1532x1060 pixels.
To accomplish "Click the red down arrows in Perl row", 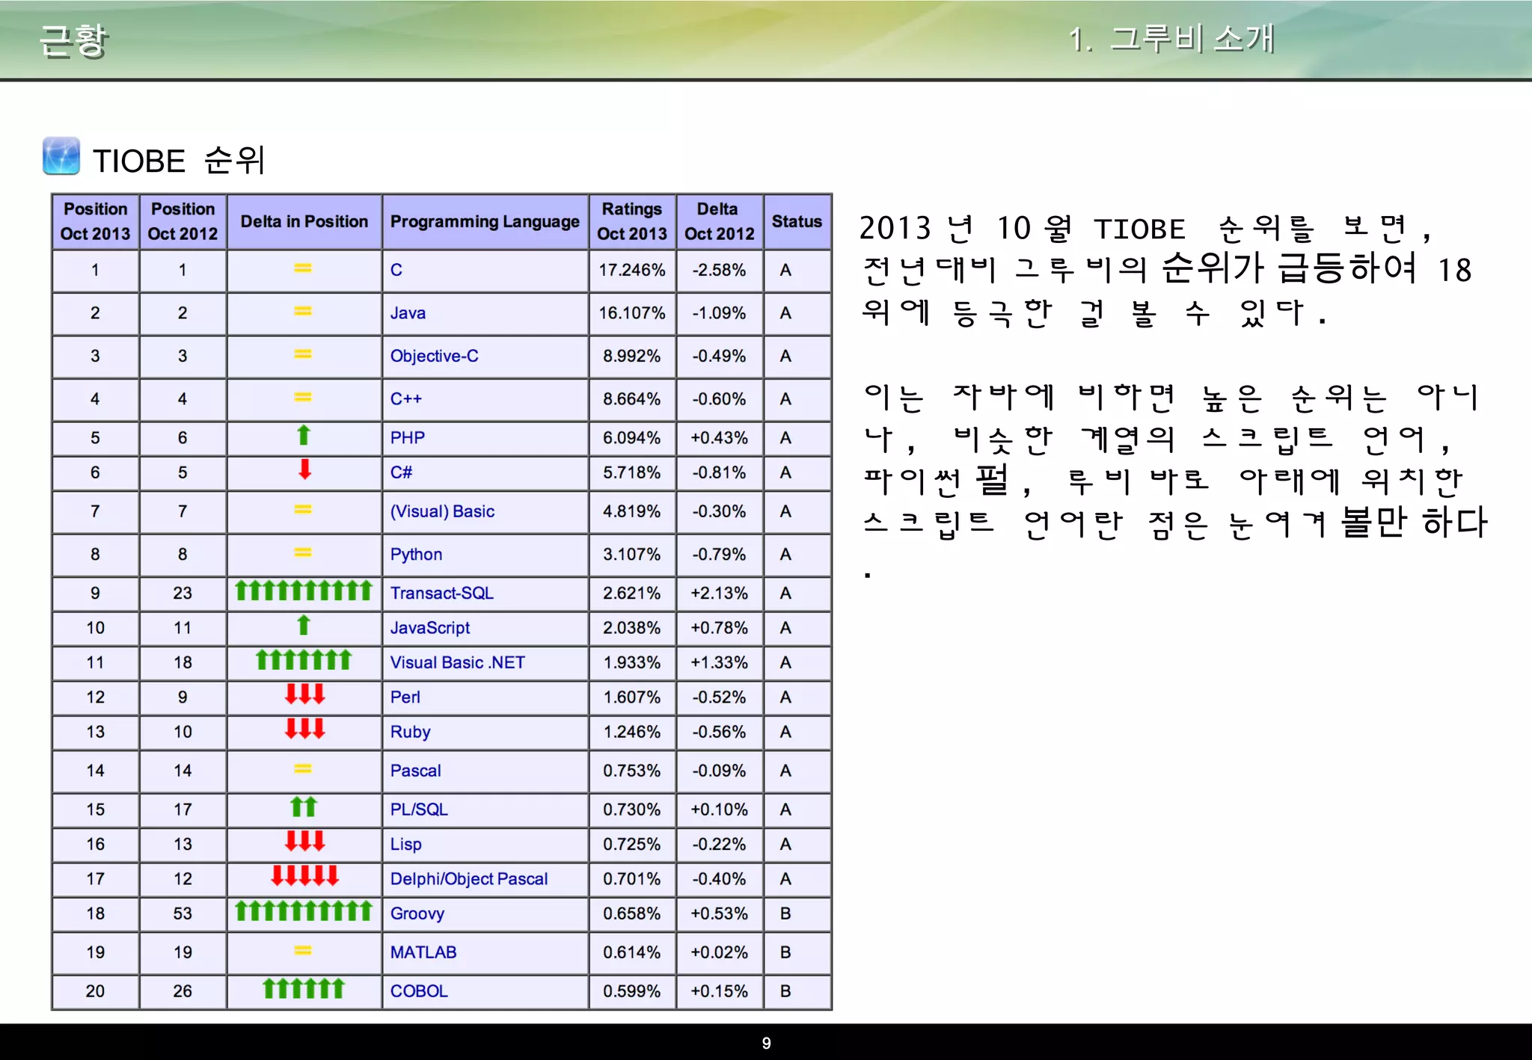I will [x=304, y=694].
